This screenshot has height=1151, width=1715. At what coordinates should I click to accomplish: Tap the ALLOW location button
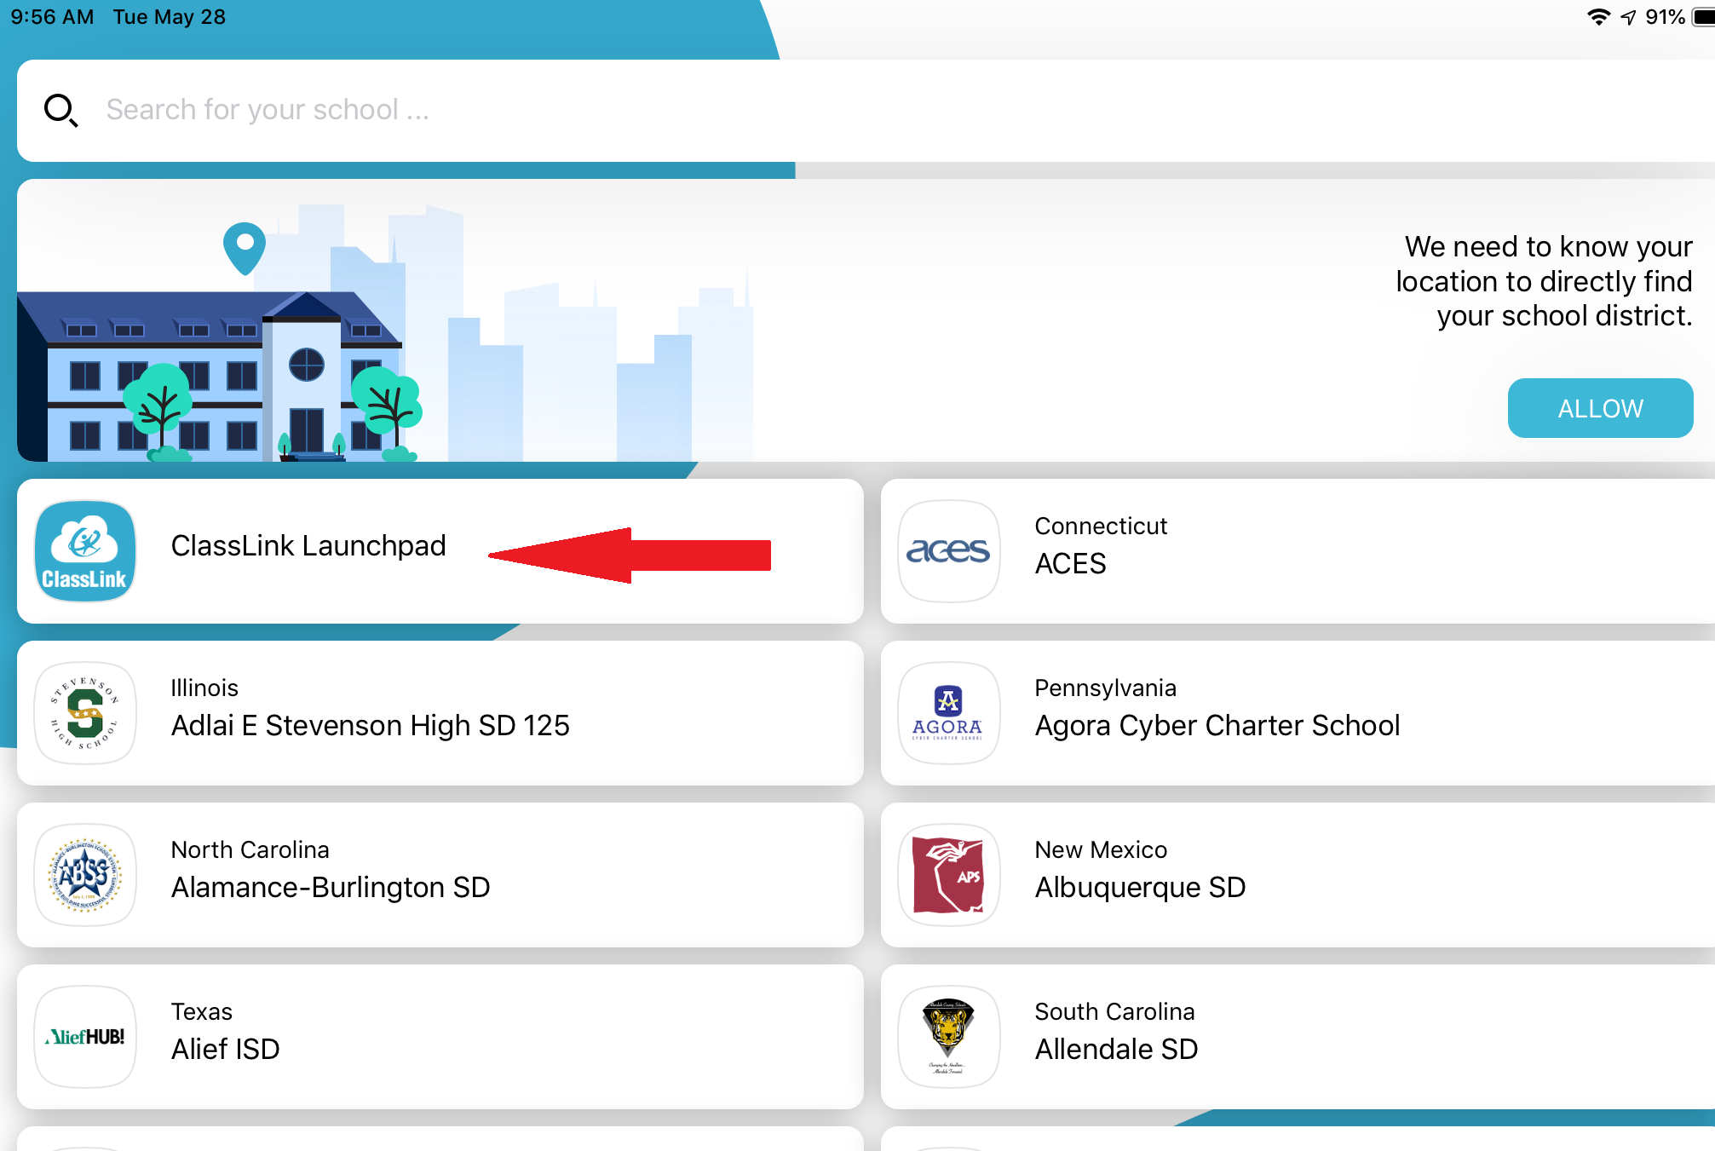(1600, 408)
